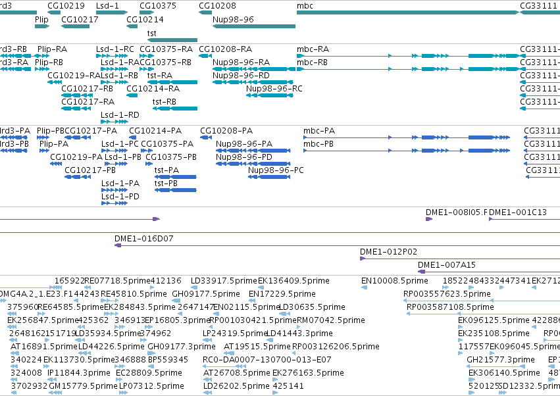Select the EN10008.5prime EST label
Viewport: 560px width, 396px height.
pyautogui.click(x=395, y=281)
